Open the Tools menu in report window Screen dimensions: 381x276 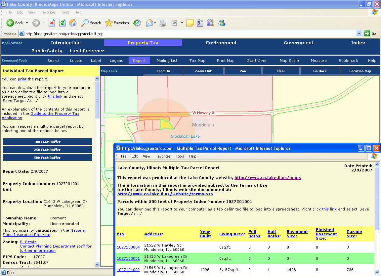coord(180,156)
